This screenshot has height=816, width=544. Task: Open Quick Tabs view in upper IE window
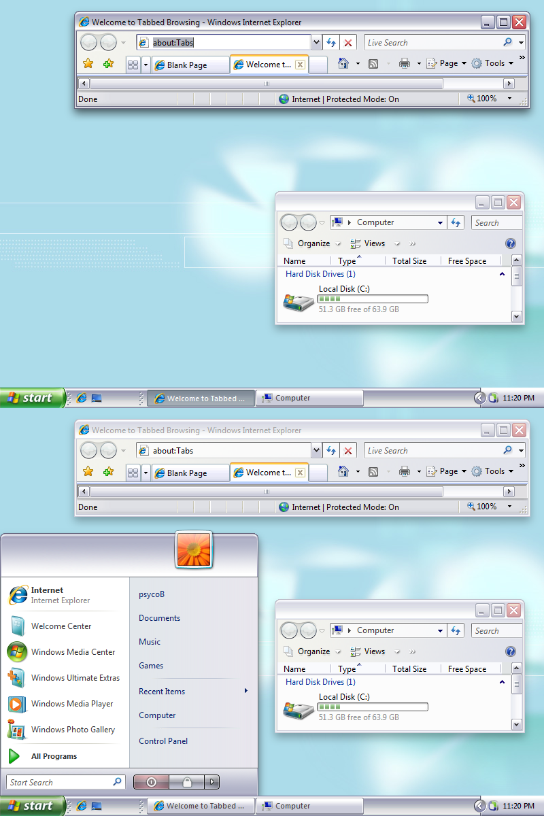tap(133, 65)
